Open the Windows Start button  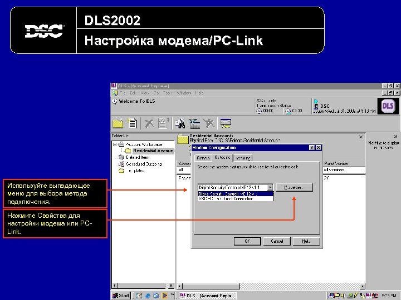click(121, 296)
